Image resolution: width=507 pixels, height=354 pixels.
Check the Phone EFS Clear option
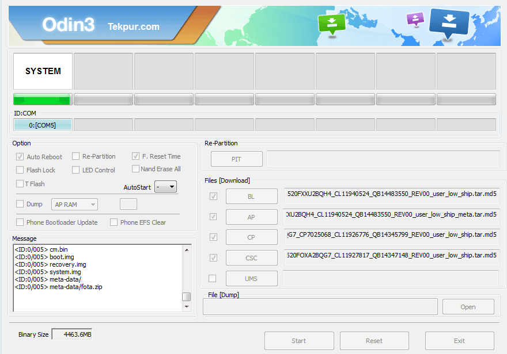coord(114,222)
